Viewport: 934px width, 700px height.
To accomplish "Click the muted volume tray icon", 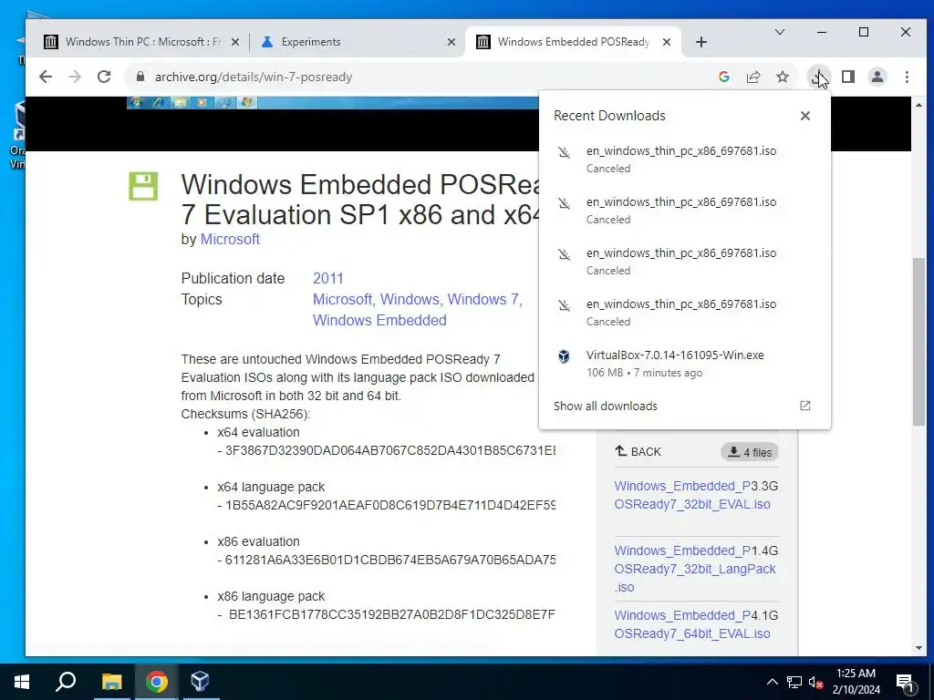I will point(815,682).
